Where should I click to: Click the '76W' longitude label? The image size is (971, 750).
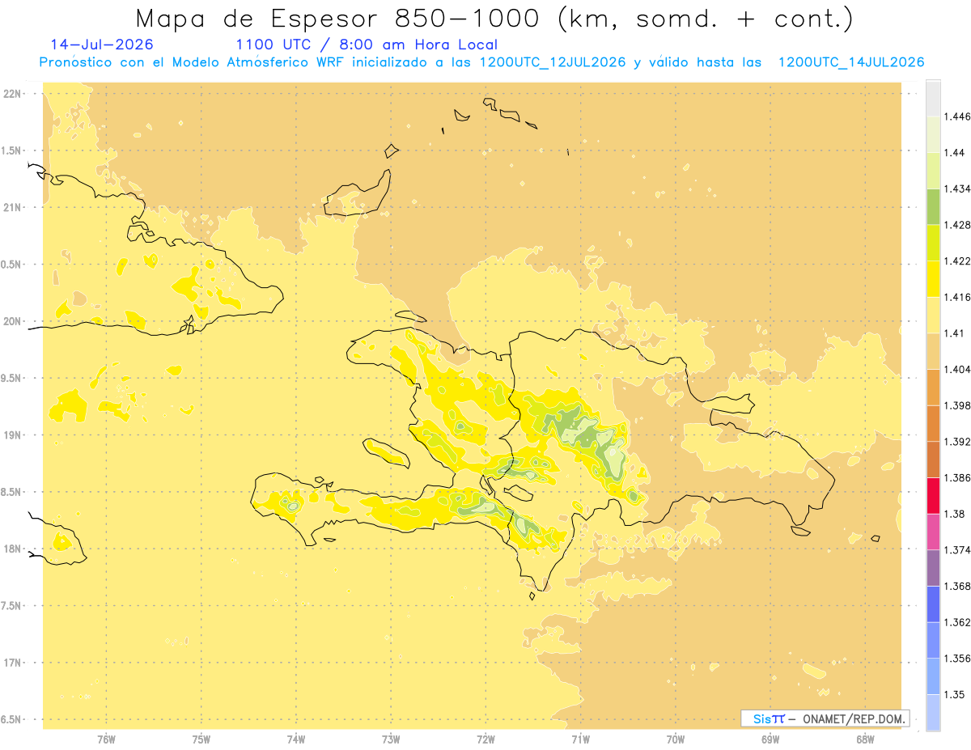106,739
